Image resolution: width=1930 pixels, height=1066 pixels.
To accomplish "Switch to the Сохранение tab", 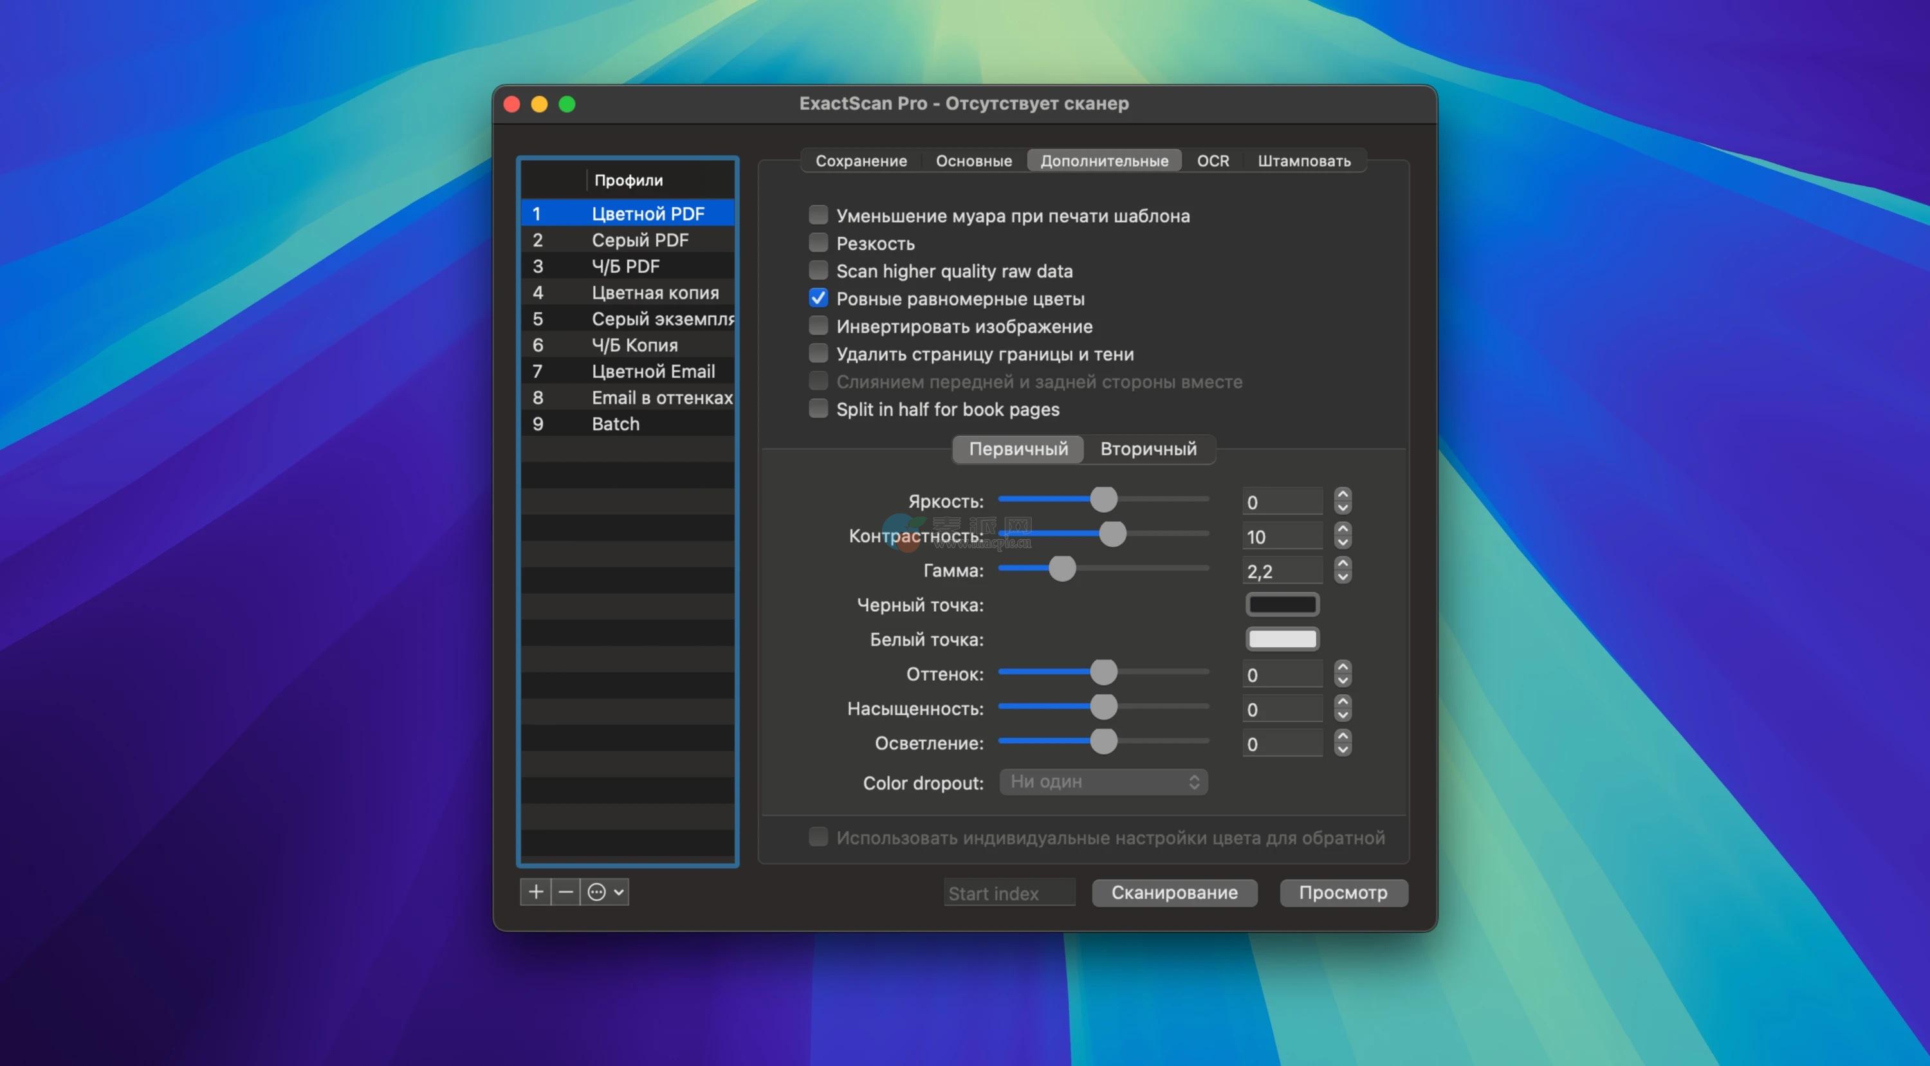I will [861, 160].
